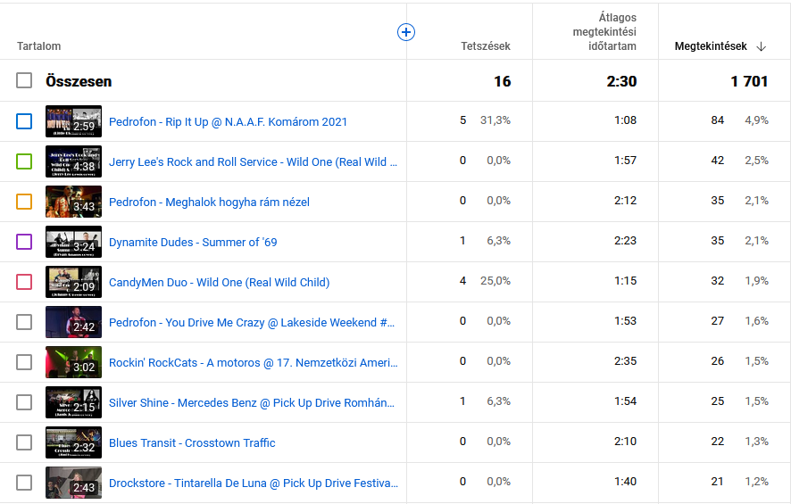Image resolution: width=791 pixels, height=504 pixels.
Task: Click the CandyMen Duo video thumbnail
Action: coord(73,282)
